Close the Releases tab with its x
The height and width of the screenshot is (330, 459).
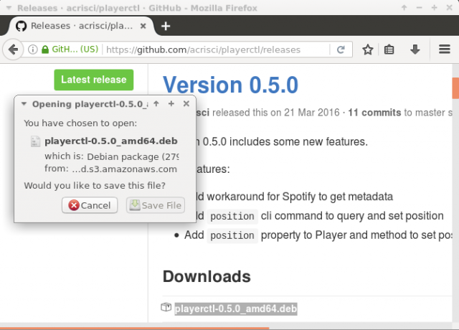point(143,26)
